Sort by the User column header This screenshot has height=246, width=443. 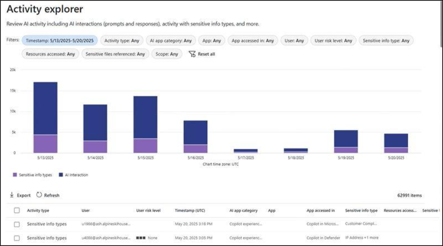(x=85, y=211)
